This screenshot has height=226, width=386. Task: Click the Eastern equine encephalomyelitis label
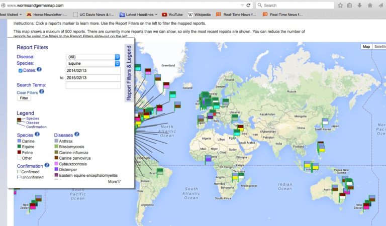click(88, 175)
